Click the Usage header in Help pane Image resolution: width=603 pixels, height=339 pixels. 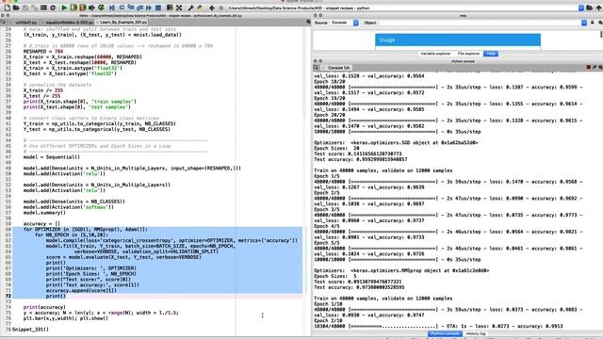[458, 40]
